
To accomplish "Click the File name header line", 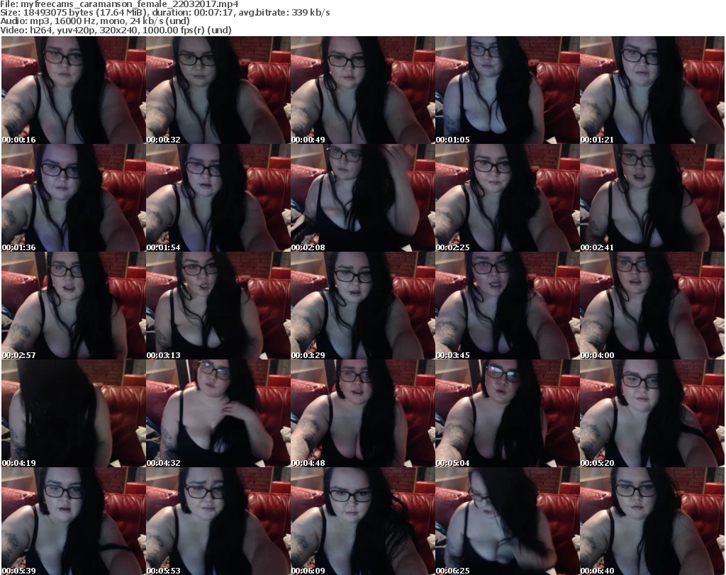I will click(119, 4).
